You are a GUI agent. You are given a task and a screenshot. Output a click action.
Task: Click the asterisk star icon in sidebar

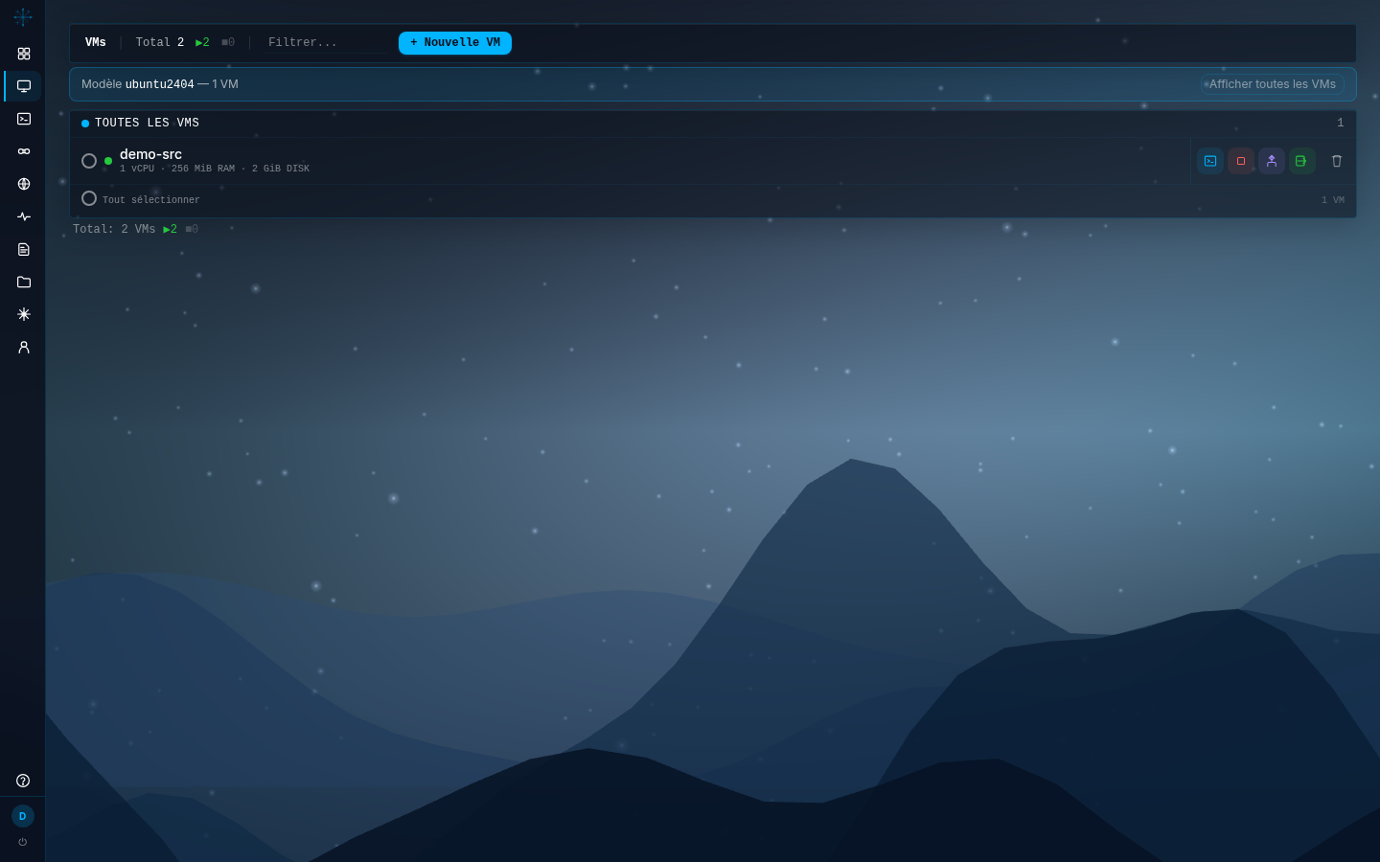[24, 314]
